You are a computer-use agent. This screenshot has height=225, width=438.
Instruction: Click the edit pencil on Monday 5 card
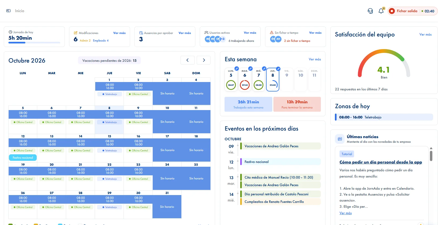click(x=237, y=69)
